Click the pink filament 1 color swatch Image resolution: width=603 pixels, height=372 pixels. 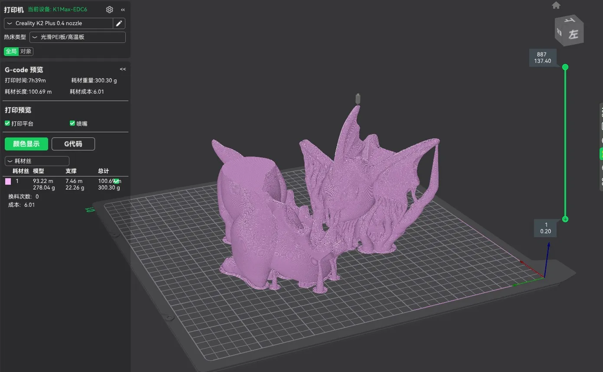(x=8, y=181)
